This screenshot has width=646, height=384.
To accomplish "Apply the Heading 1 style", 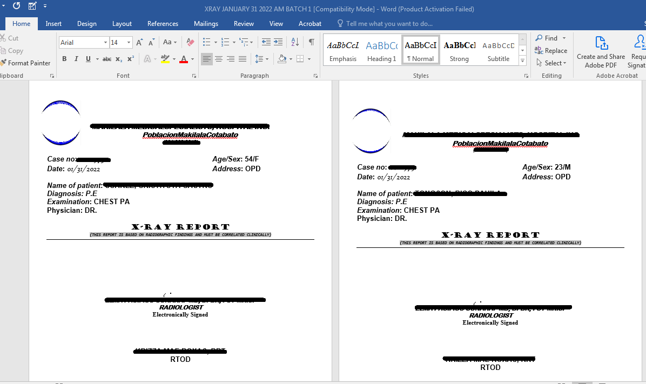I will pyautogui.click(x=381, y=50).
